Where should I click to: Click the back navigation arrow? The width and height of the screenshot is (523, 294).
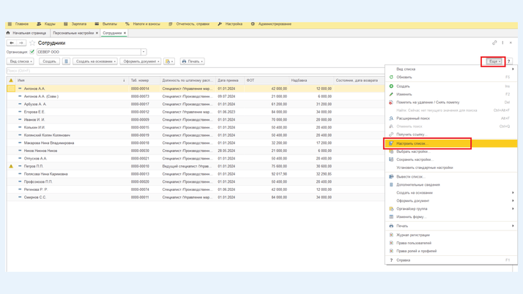pyautogui.click(x=12, y=43)
